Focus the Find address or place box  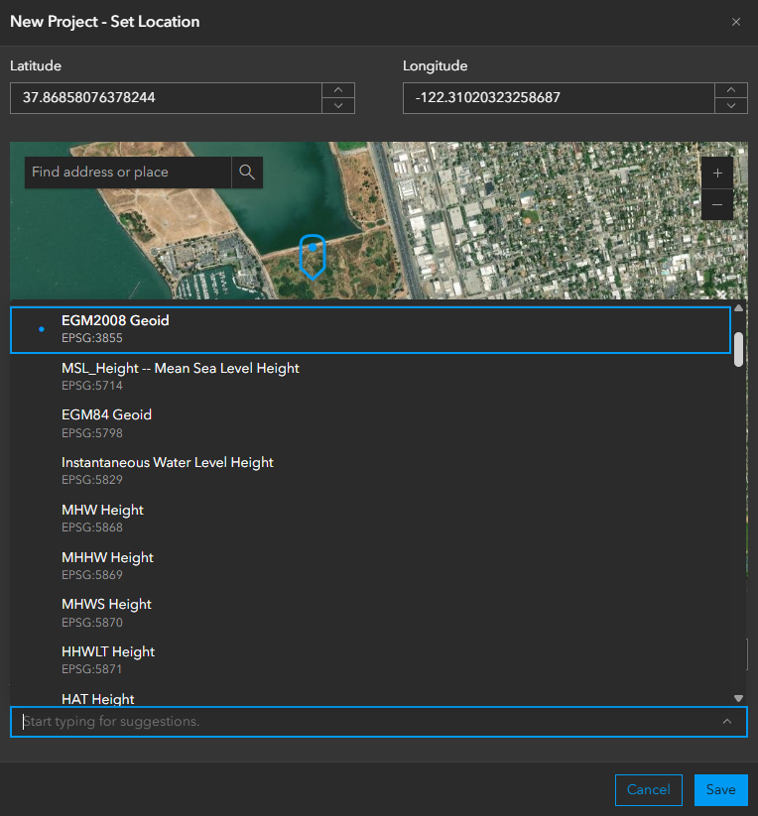(x=128, y=173)
